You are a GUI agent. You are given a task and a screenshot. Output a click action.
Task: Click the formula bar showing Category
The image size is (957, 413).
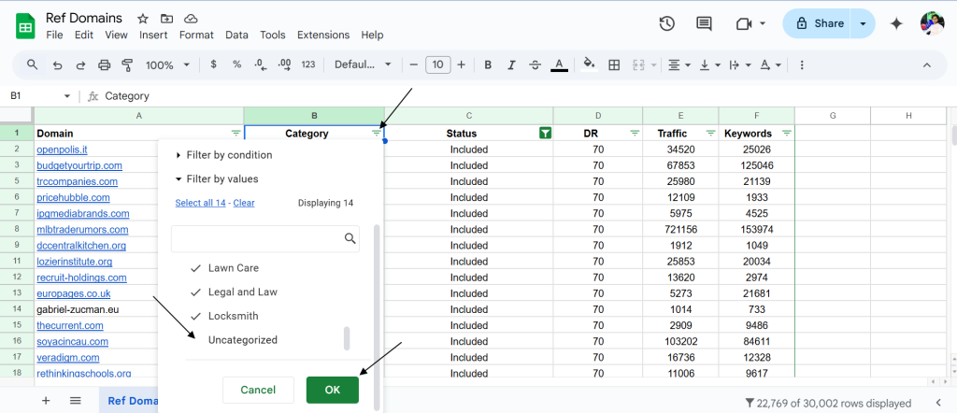[x=525, y=96]
